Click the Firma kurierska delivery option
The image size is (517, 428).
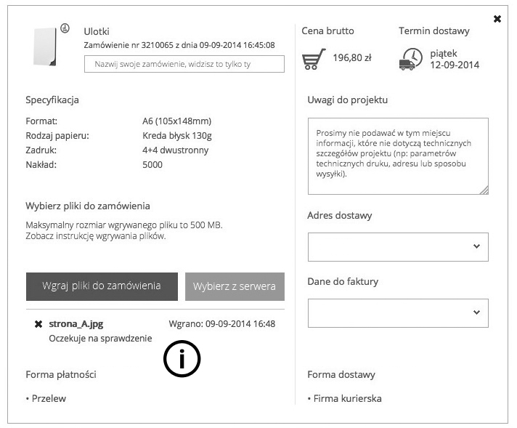pos(346,398)
